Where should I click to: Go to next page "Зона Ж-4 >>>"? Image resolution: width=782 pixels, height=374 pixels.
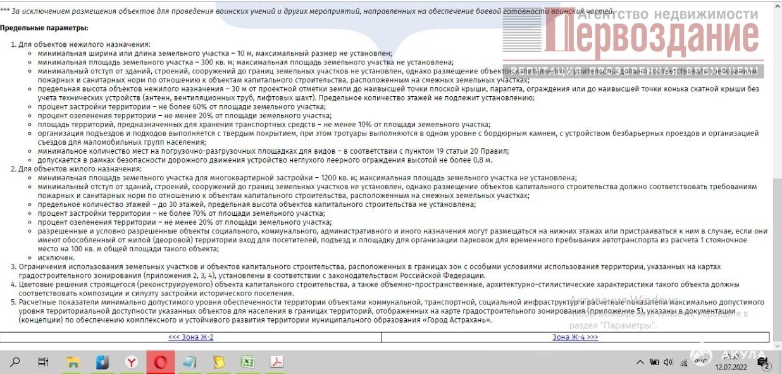(x=574, y=337)
